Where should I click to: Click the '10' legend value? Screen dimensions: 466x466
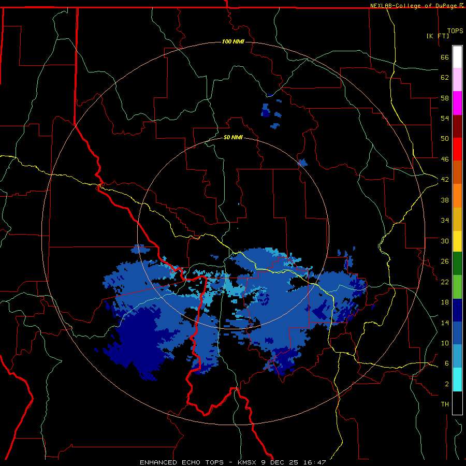(445, 343)
